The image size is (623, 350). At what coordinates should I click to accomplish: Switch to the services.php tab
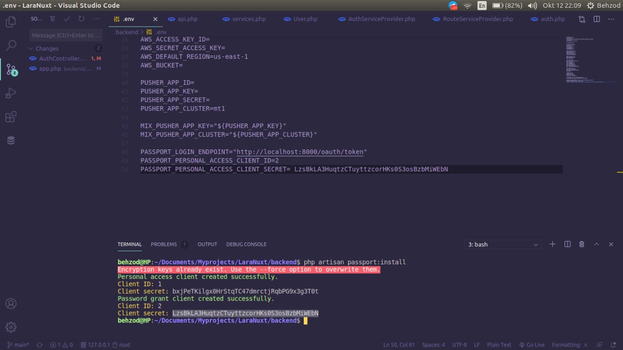tap(249, 19)
